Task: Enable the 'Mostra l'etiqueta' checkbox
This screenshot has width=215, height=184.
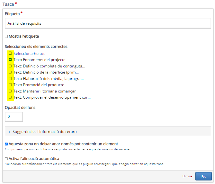Action: pyautogui.click(x=6, y=36)
